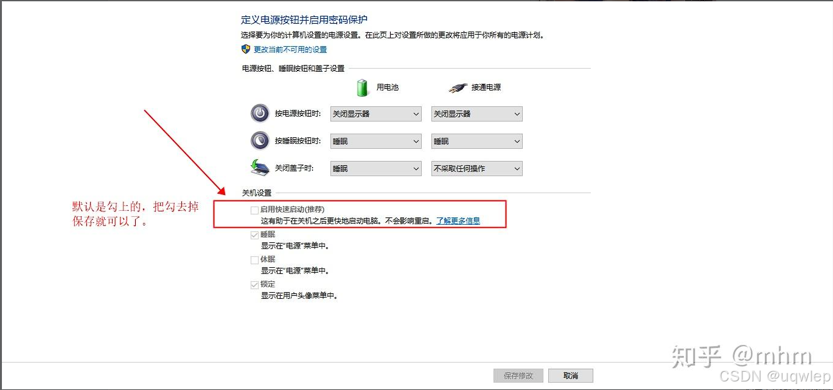Screen dimensions: 833x390
Task: Click the power plug icon
Action: 458,87
